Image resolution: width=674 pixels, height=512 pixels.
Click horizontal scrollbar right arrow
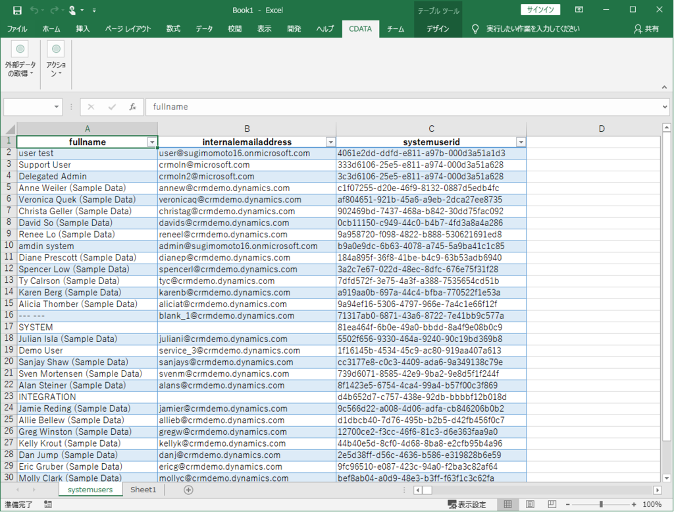(657, 490)
